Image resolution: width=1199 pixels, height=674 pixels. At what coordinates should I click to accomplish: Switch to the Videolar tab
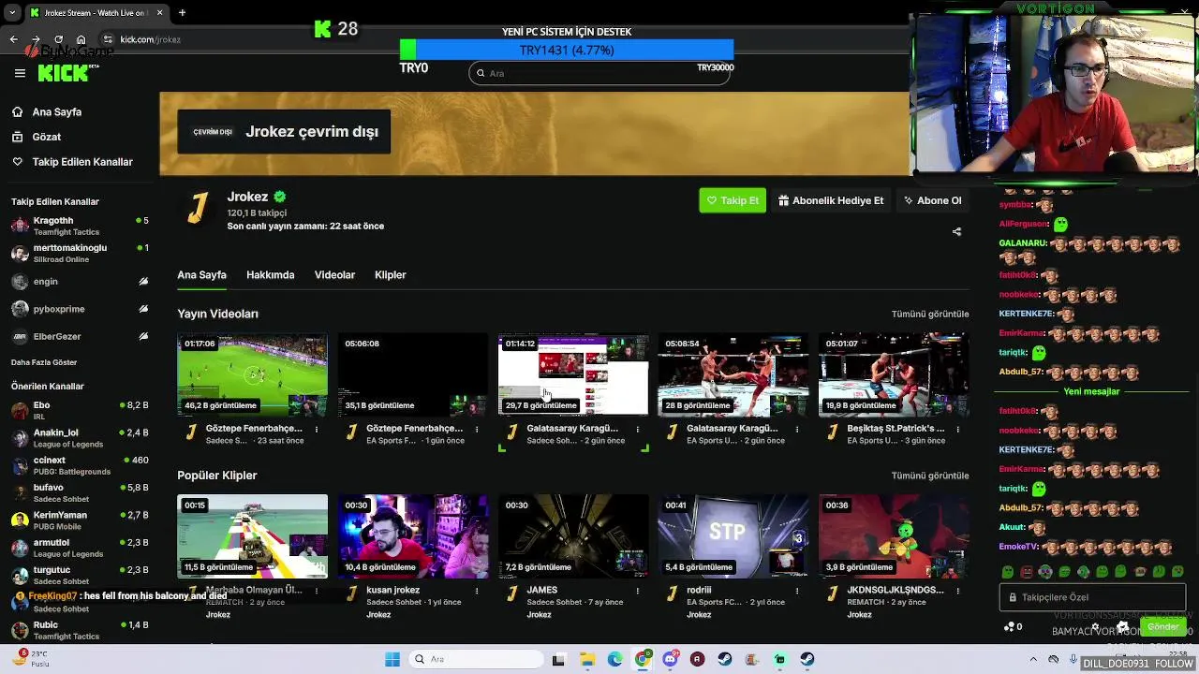[x=334, y=275]
